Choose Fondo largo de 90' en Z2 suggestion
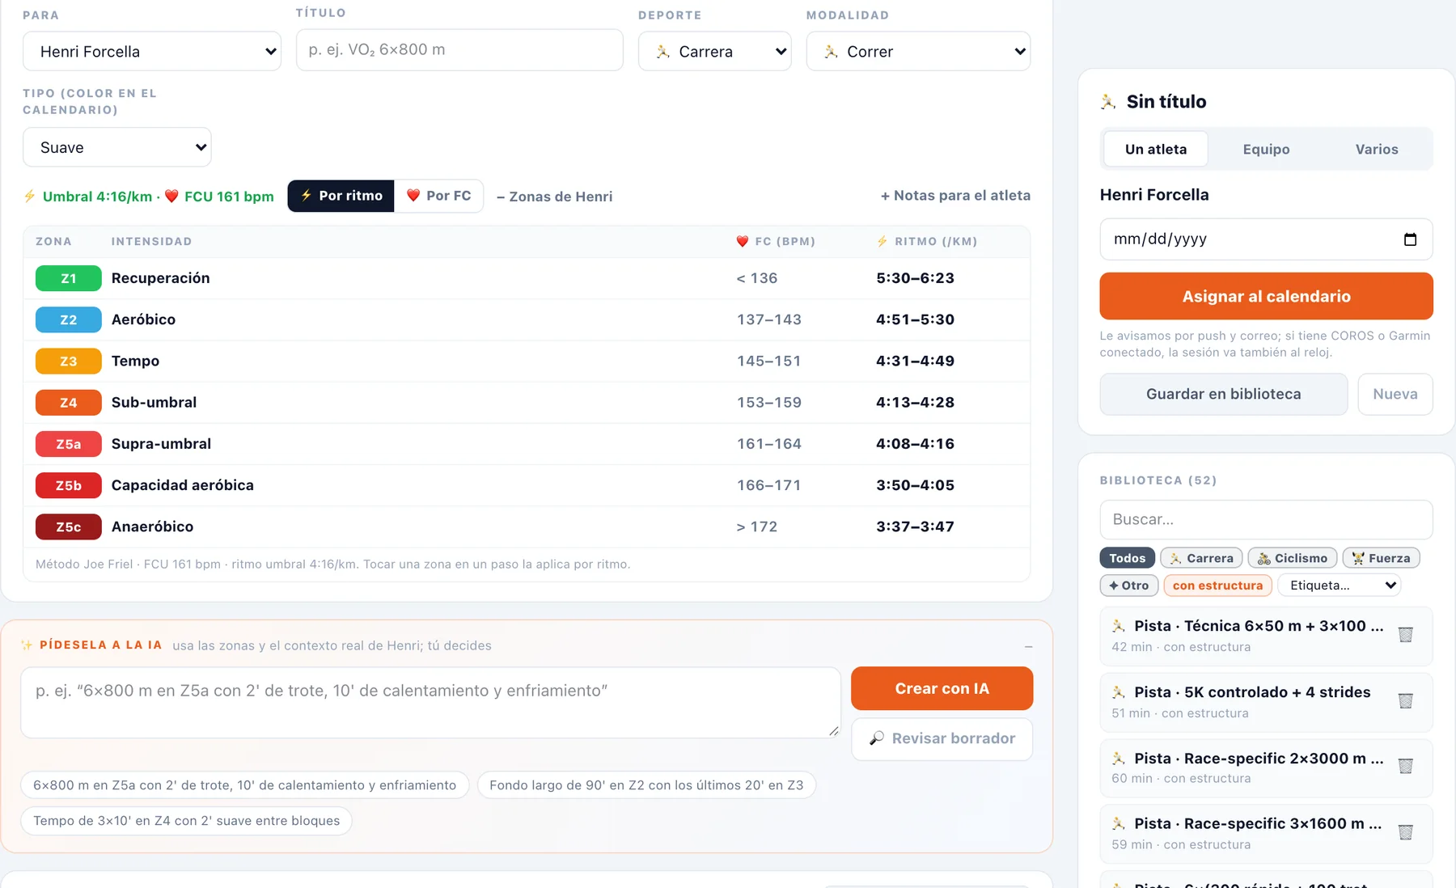 (x=646, y=785)
